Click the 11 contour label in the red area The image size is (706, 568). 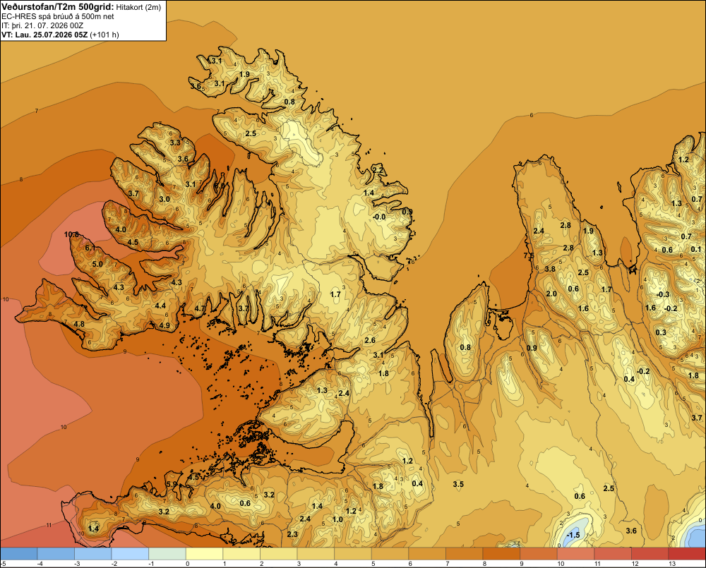49,525
